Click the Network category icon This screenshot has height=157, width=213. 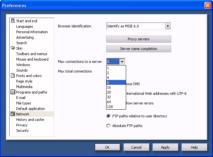(x=13, y=114)
